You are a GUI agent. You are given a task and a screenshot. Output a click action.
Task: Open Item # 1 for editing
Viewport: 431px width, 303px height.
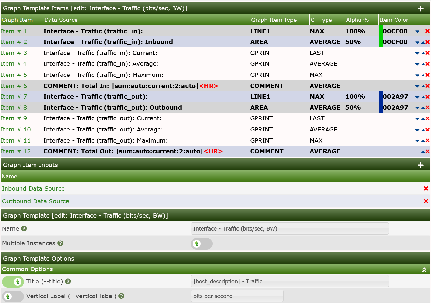[14, 31]
